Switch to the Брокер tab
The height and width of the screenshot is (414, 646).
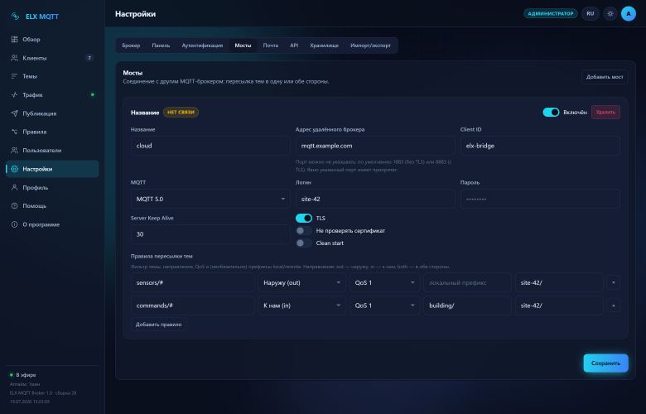pyautogui.click(x=131, y=46)
